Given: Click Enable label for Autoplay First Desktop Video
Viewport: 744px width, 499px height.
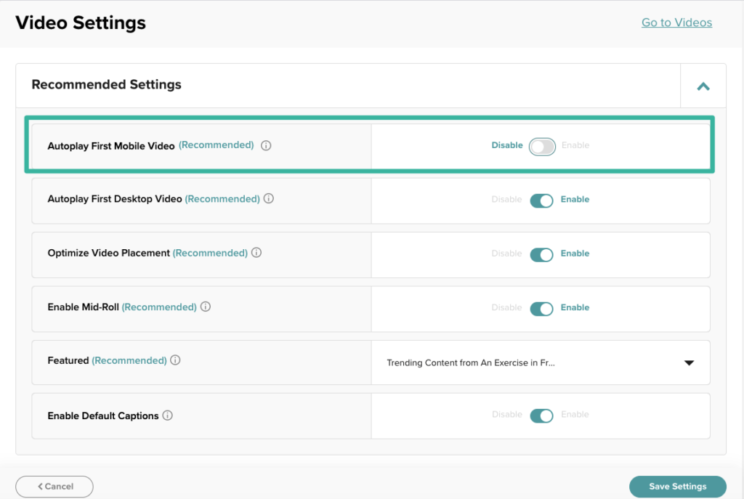Looking at the screenshot, I should (575, 200).
